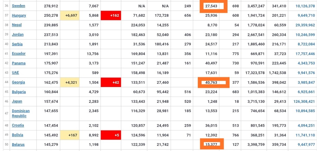Open the Bolivia country link
This screenshot has height=151, width=317.
(x=17, y=135)
